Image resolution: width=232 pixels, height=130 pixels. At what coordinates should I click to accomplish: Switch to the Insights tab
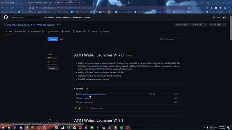tap(105, 31)
